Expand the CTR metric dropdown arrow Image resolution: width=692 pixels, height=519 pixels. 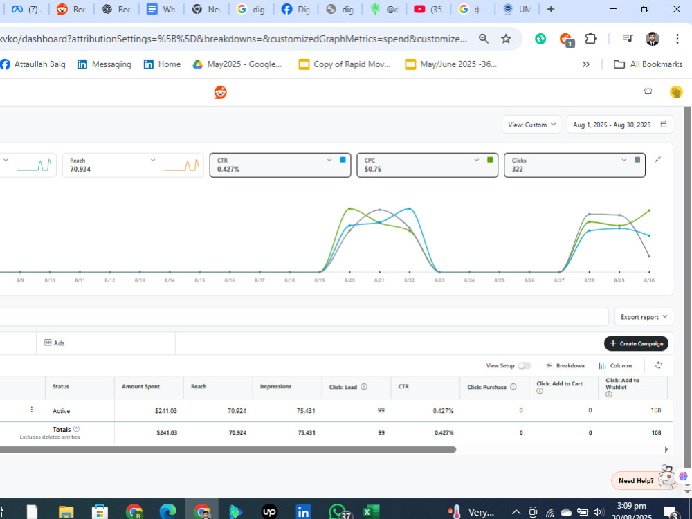[329, 161]
